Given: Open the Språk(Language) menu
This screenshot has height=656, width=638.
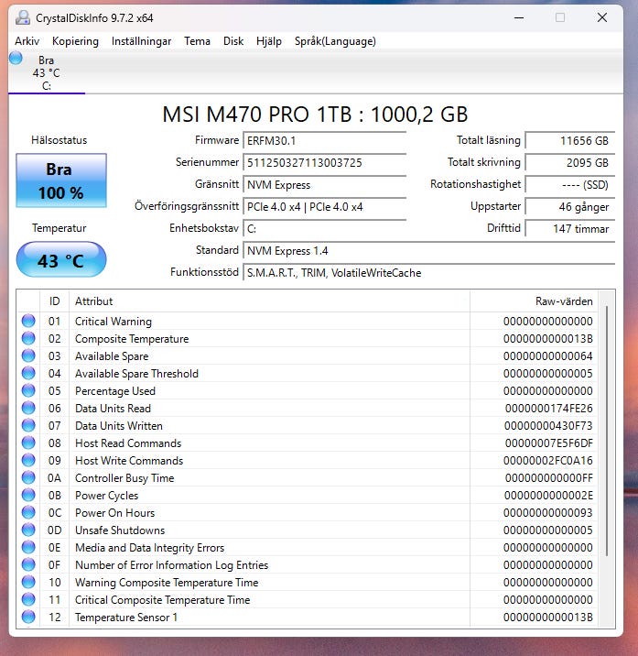Looking at the screenshot, I should [335, 41].
